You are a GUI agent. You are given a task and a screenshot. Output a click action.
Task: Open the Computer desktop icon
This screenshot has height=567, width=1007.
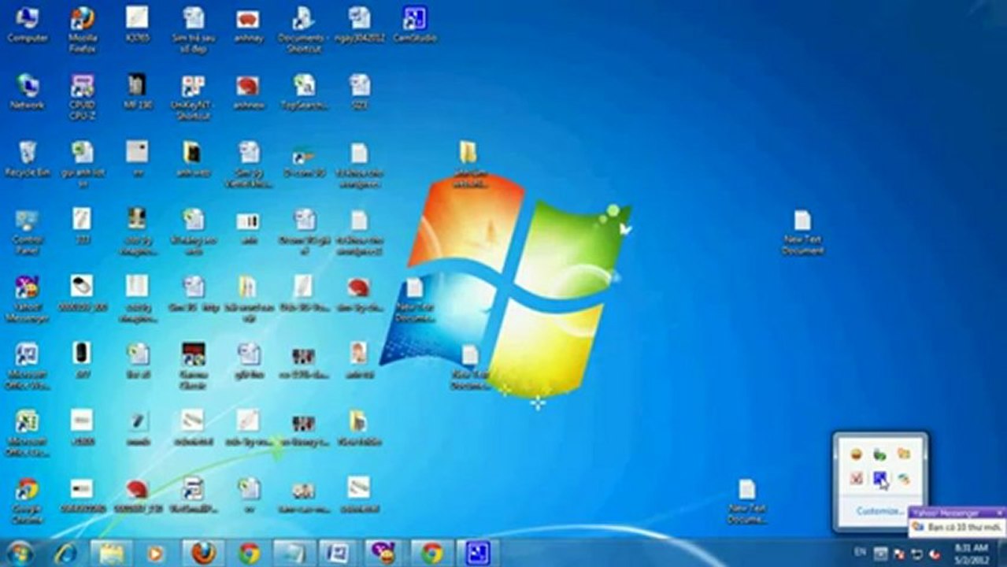tap(28, 24)
